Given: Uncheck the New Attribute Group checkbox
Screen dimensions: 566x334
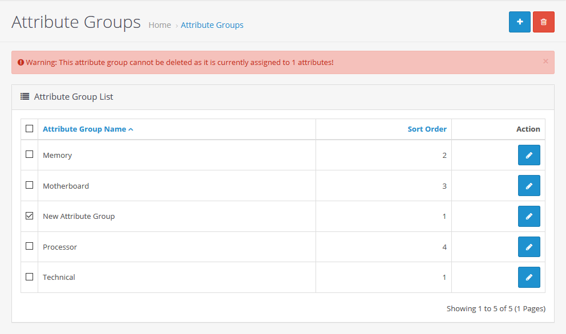Looking at the screenshot, I should (x=29, y=215).
